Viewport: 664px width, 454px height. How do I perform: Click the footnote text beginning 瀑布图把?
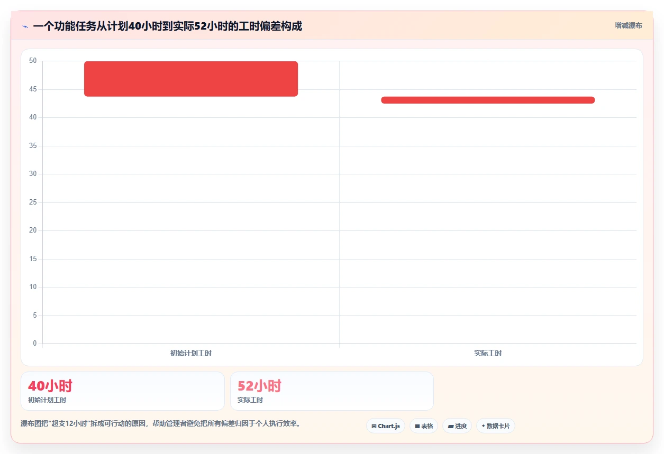(x=160, y=423)
